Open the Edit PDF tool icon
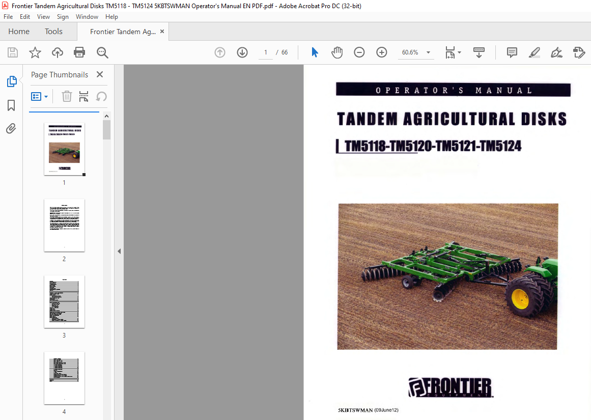This screenshot has width=591, height=420. [x=579, y=52]
